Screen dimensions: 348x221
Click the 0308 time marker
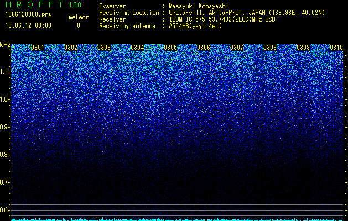tap(270, 48)
